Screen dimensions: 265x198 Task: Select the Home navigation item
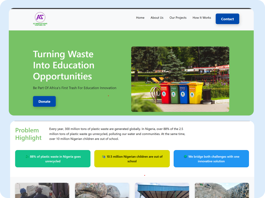140,18
